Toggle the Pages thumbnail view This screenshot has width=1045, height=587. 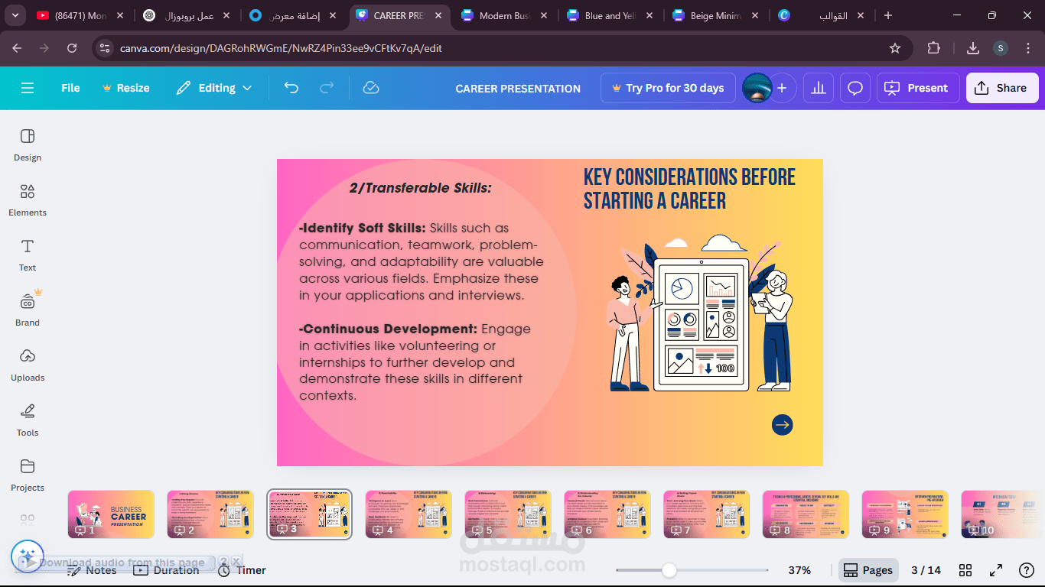(x=868, y=570)
